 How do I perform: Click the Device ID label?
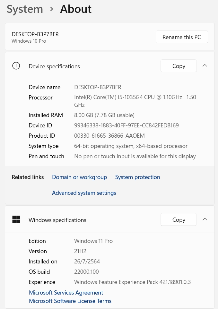tap(40, 125)
